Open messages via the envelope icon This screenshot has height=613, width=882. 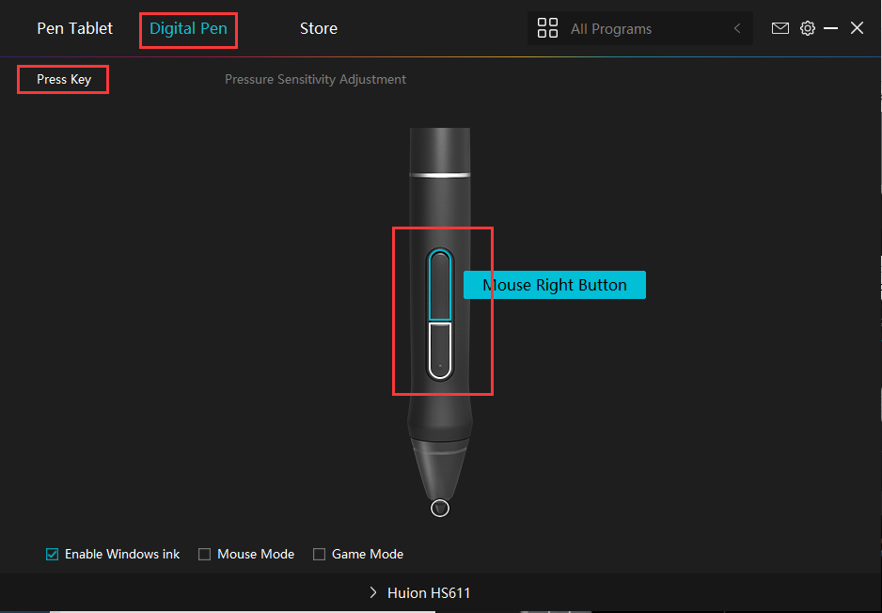click(780, 28)
